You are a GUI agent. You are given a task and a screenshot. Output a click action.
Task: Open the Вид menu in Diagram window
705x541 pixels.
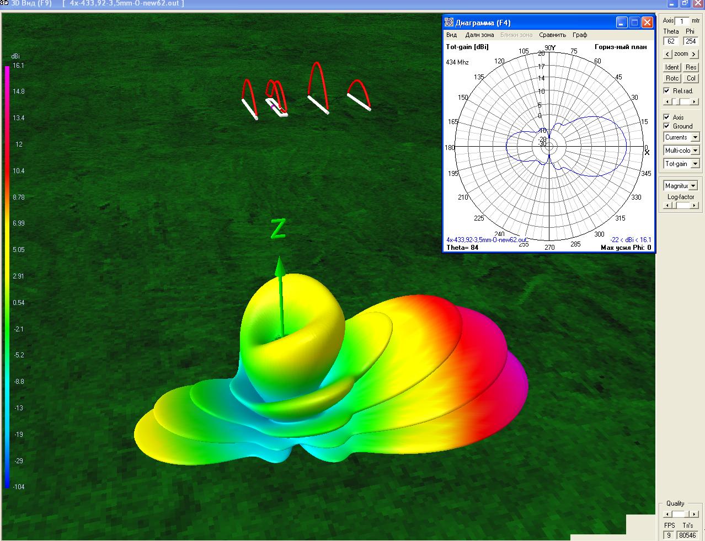pyautogui.click(x=451, y=35)
